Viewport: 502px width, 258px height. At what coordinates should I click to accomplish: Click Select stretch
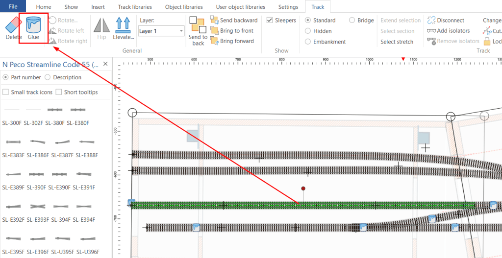(x=397, y=42)
